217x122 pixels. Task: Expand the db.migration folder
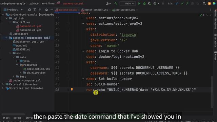(x=21, y=73)
